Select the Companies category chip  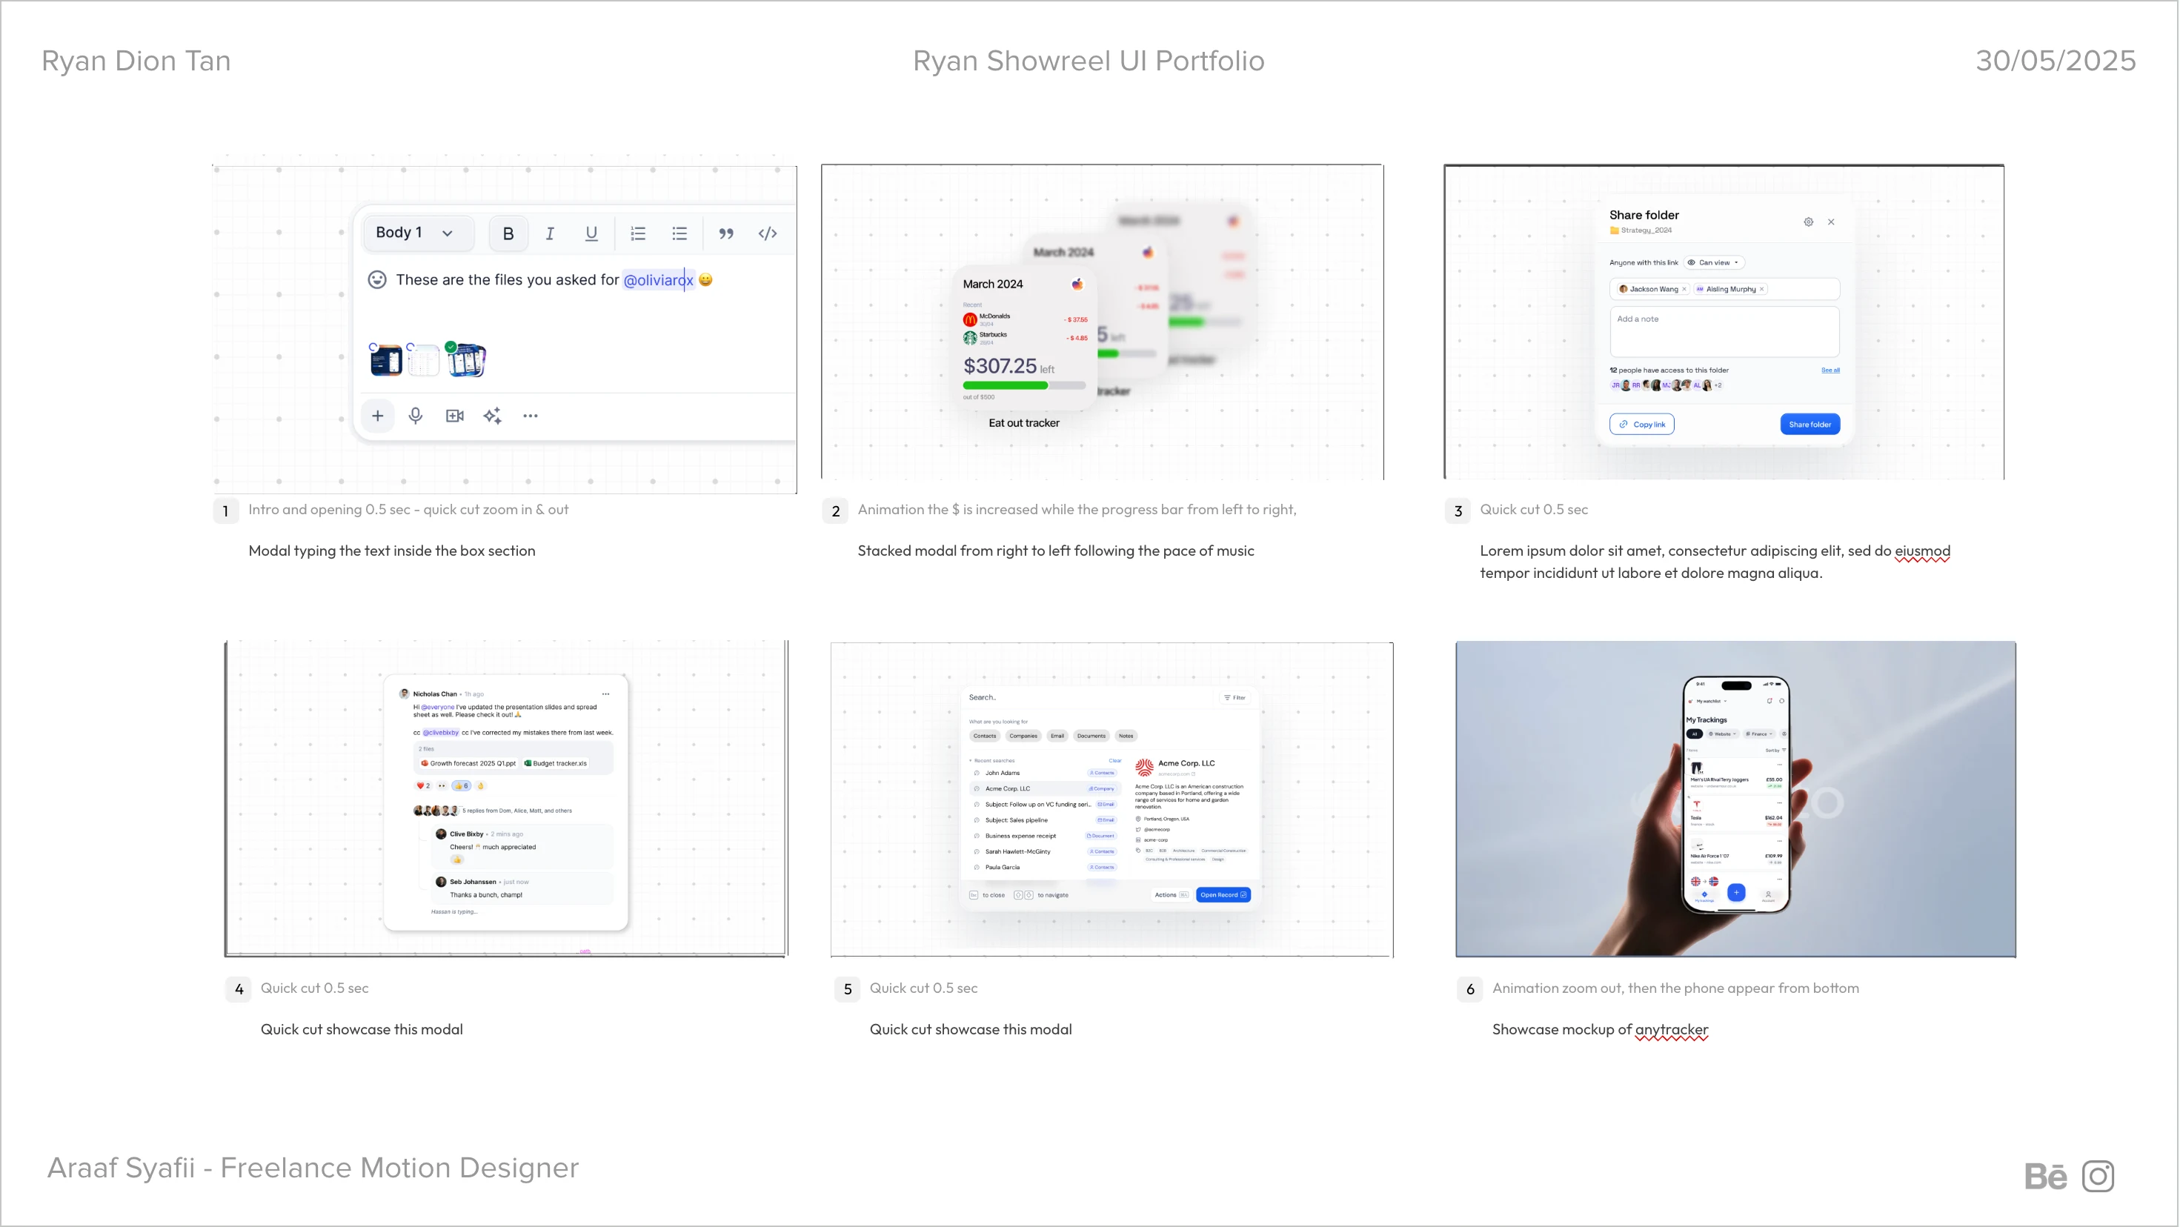click(1023, 736)
